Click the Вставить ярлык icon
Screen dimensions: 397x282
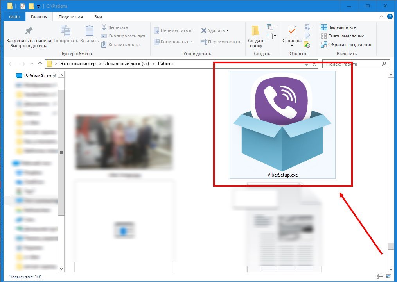[104, 45]
